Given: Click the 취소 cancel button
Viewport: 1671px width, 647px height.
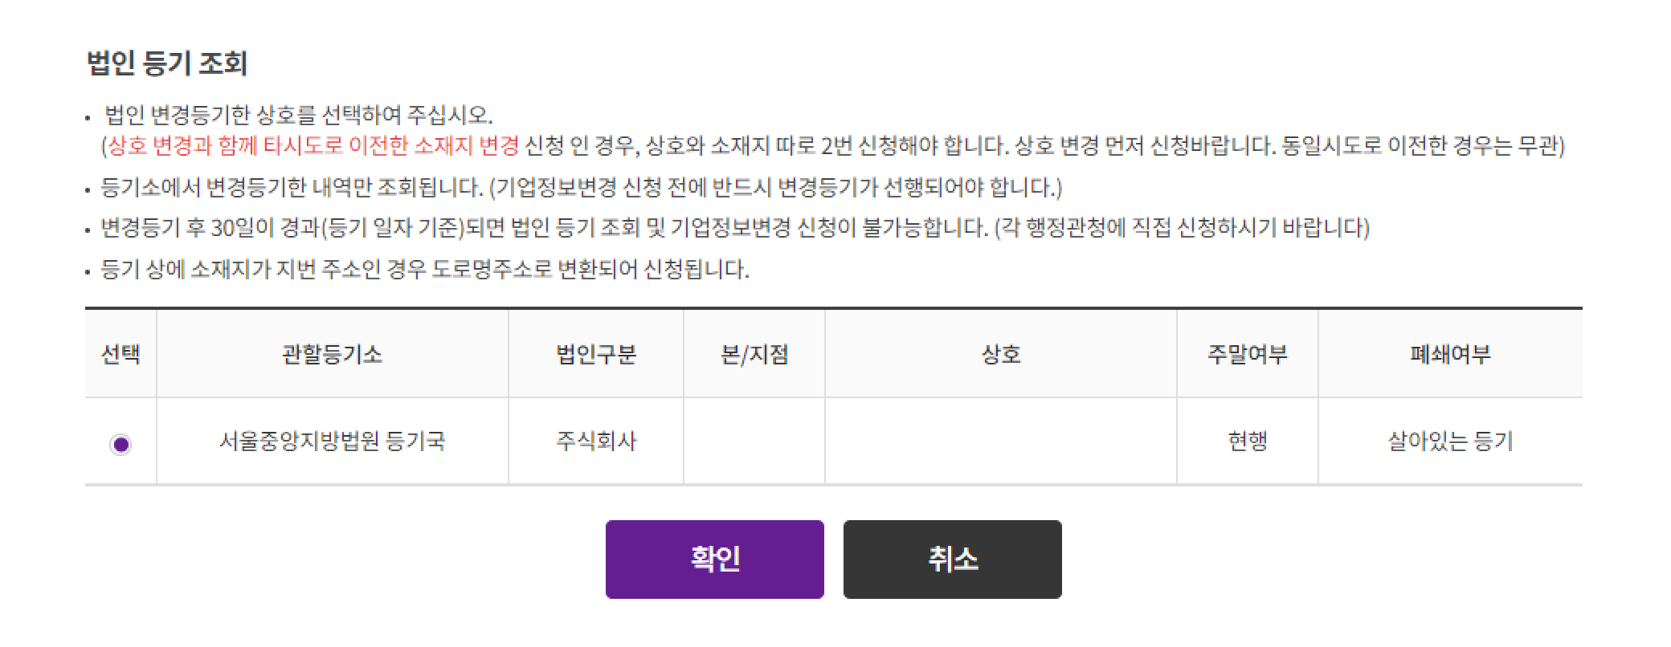Looking at the screenshot, I should coord(951,559).
